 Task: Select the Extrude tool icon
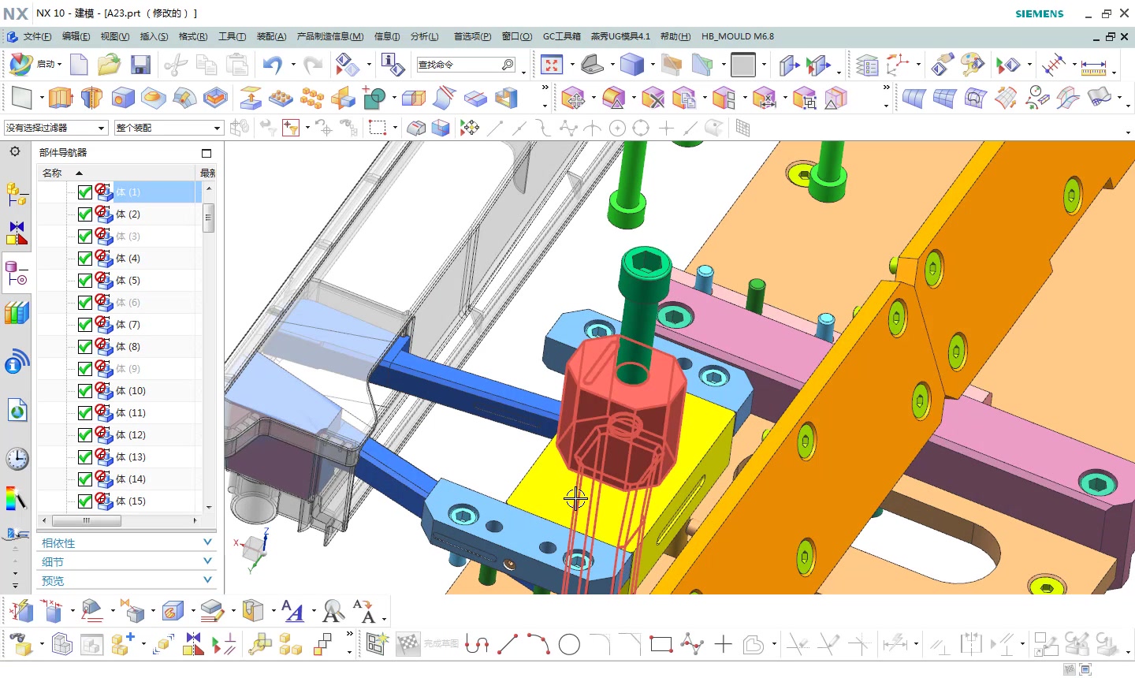tap(61, 98)
